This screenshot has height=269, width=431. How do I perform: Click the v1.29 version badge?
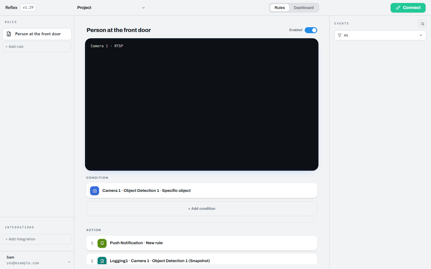coord(28,7)
